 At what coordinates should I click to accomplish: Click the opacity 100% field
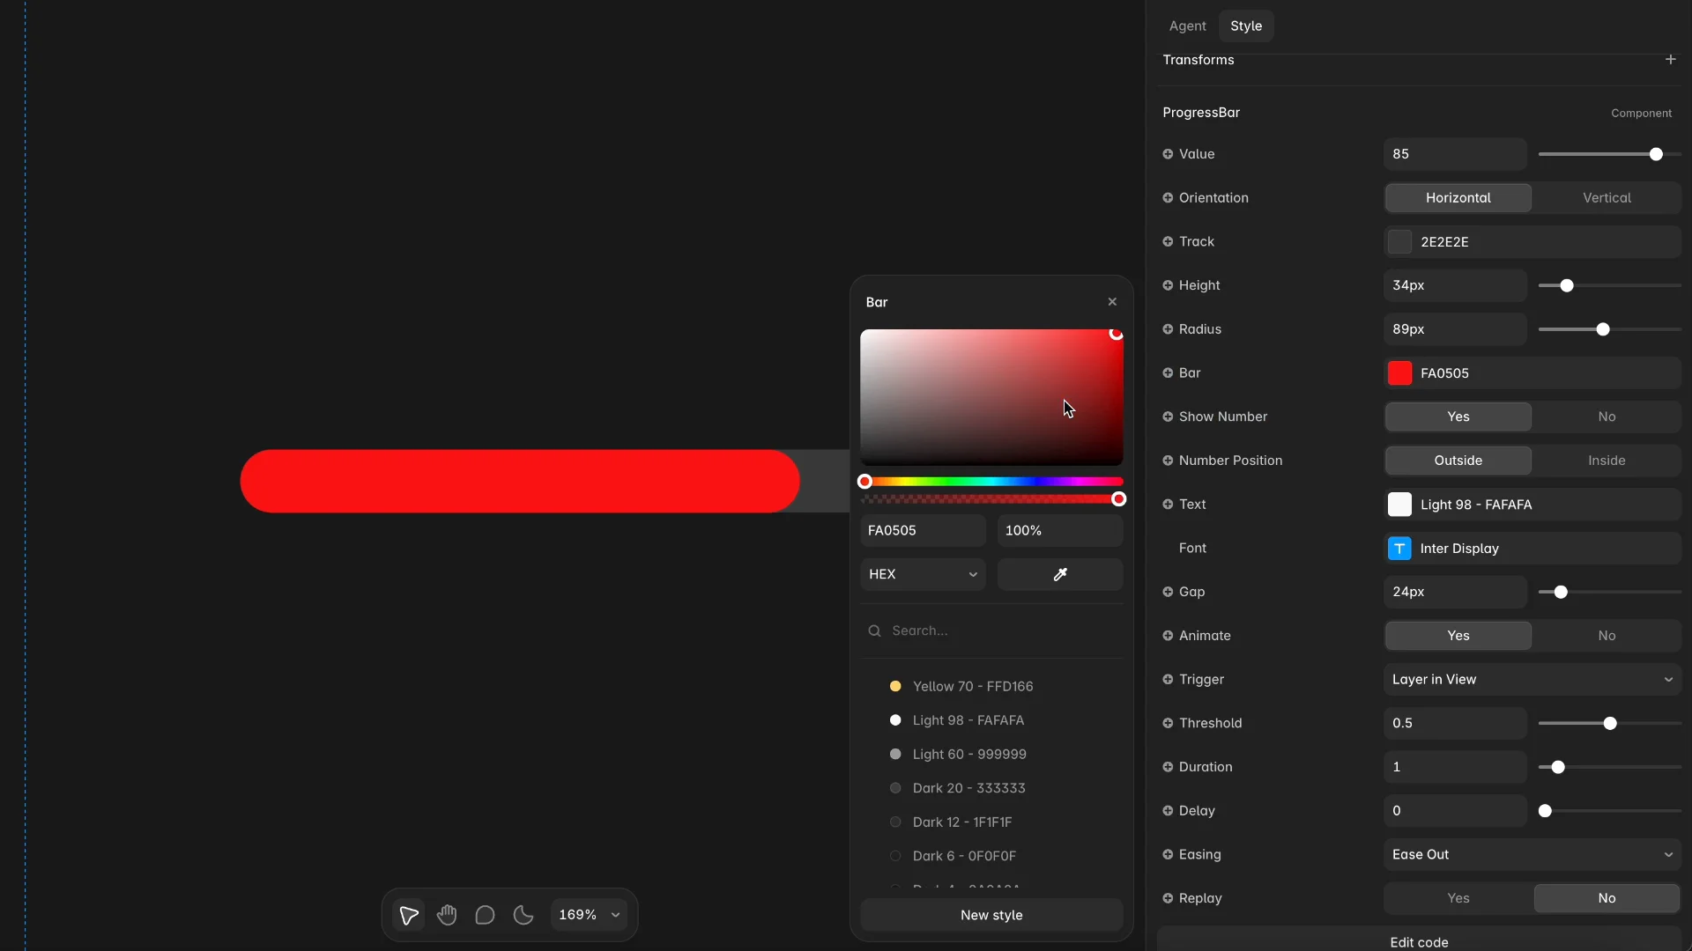[x=1060, y=530]
